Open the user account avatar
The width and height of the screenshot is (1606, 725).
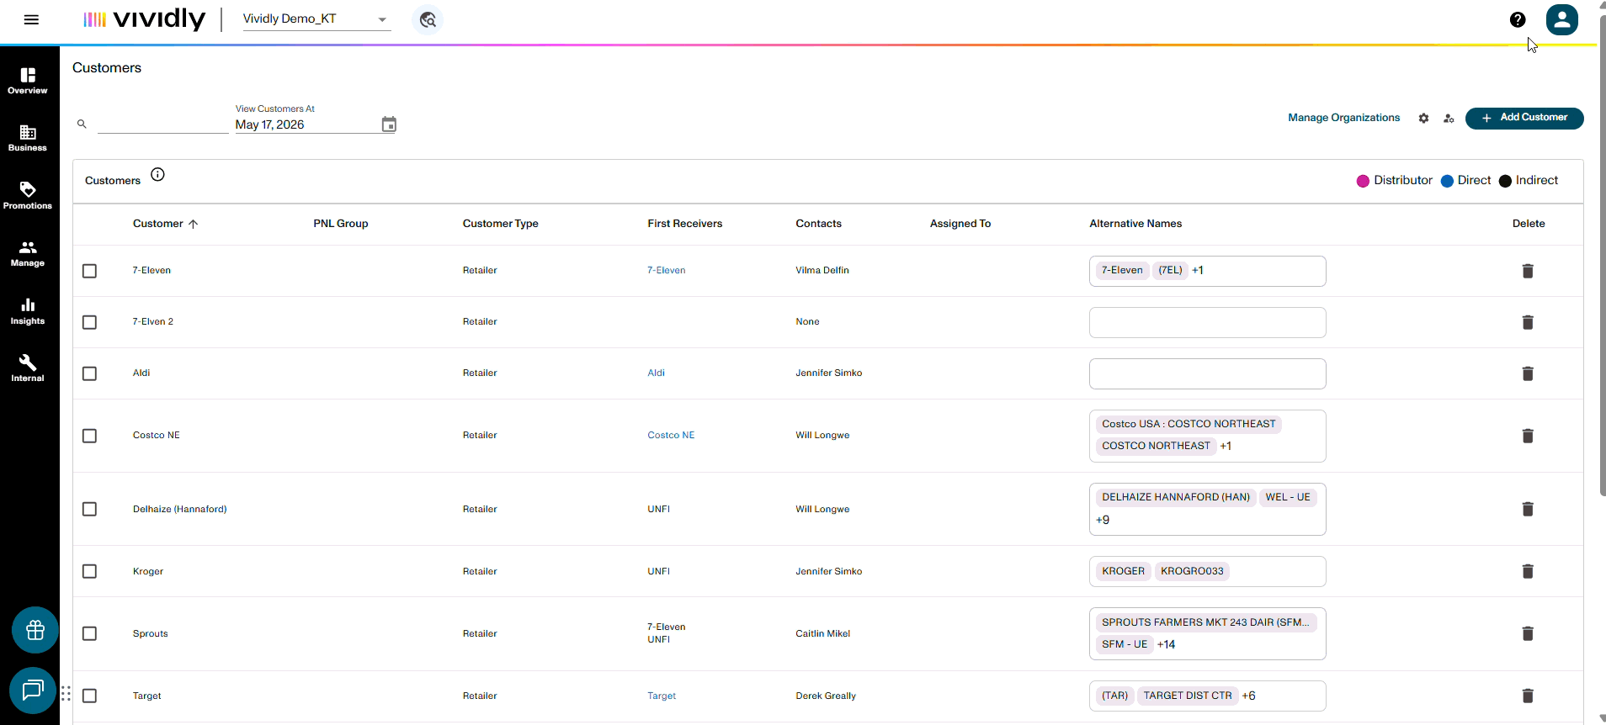(x=1562, y=19)
